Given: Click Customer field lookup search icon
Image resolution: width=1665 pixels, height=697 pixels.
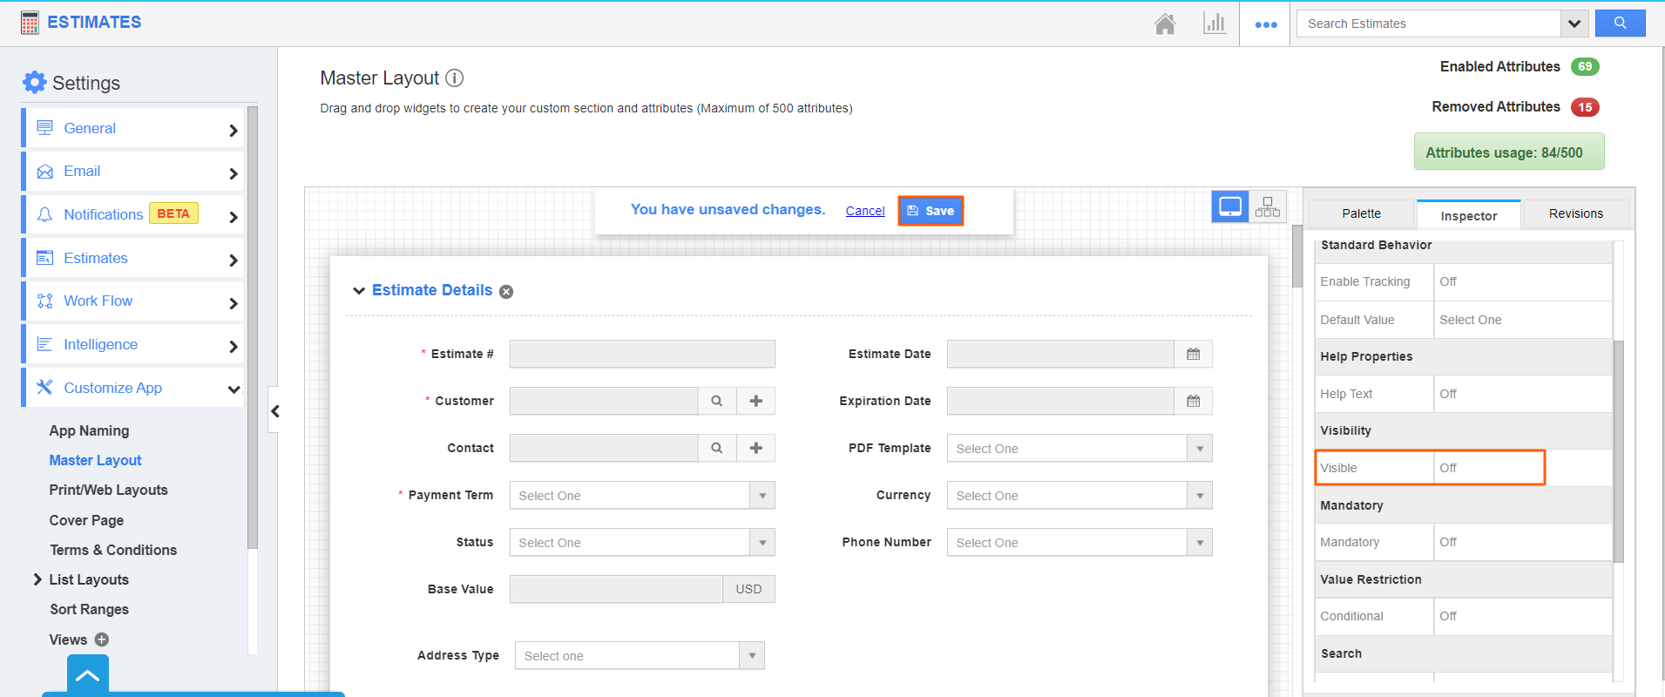Looking at the screenshot, I should pos(716,401).
